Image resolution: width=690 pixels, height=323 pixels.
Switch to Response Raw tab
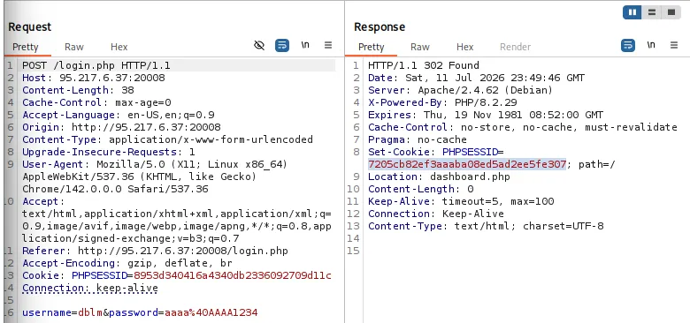tap(420, 47)
